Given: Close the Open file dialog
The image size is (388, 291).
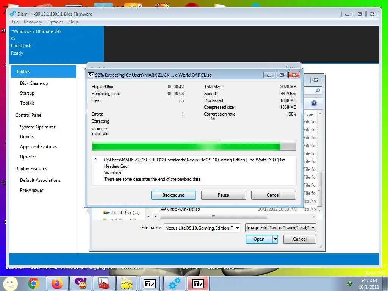Looking at the screenshot, I should [316, 80].
